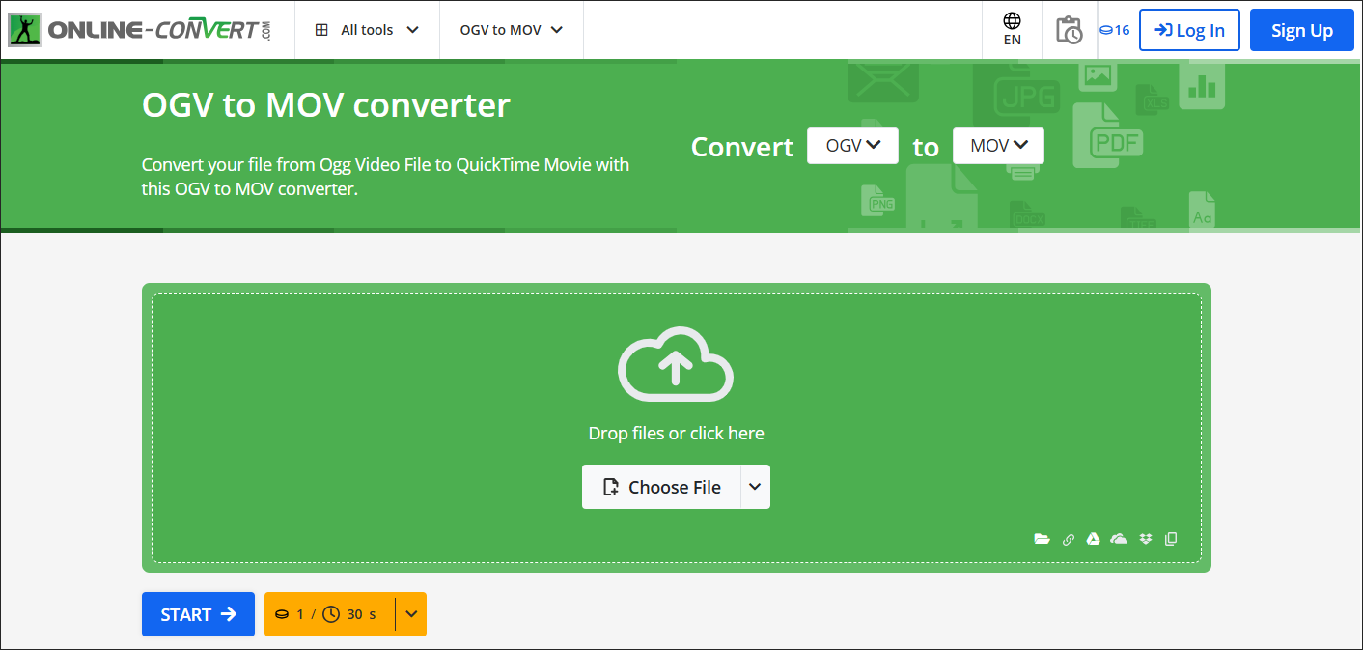Expand the MOV target format dropdown

click(x=998, y=146)
